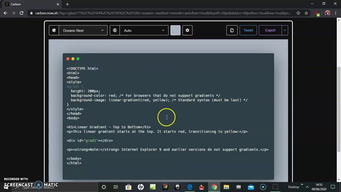The width and height of the screenshot is (341, 192).
Task: Click the copy to clipboard icon button
Action: pyautogui.click(x=232, y=30)
